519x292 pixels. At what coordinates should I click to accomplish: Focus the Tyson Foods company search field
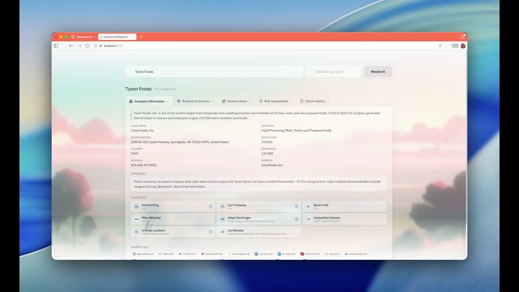(214, 71)
